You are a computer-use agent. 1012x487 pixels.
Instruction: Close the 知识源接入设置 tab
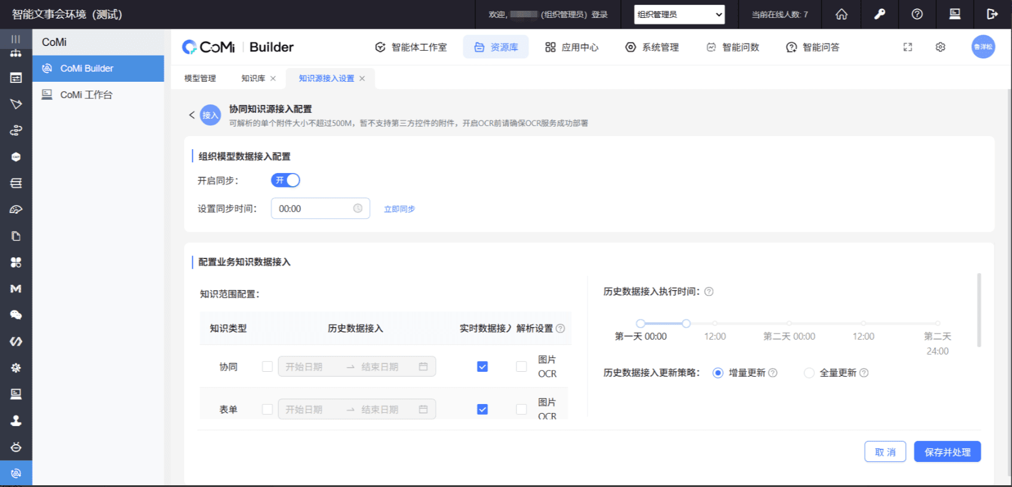(362, 78)
